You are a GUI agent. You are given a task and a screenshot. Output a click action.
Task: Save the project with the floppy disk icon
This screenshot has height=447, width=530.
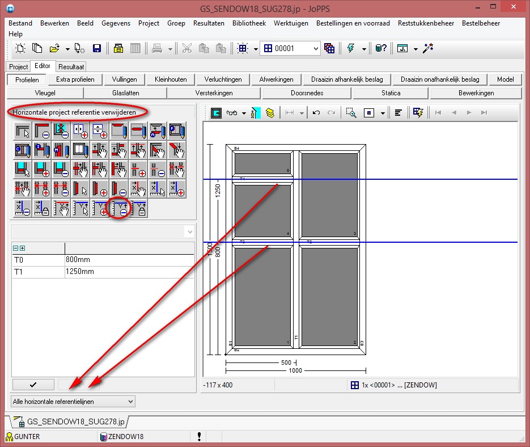point(97,48)
